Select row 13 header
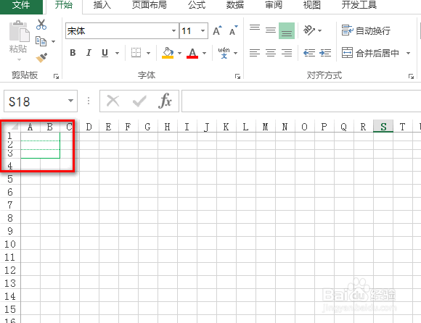The image size is (421, 323). [x=10, y=283]
